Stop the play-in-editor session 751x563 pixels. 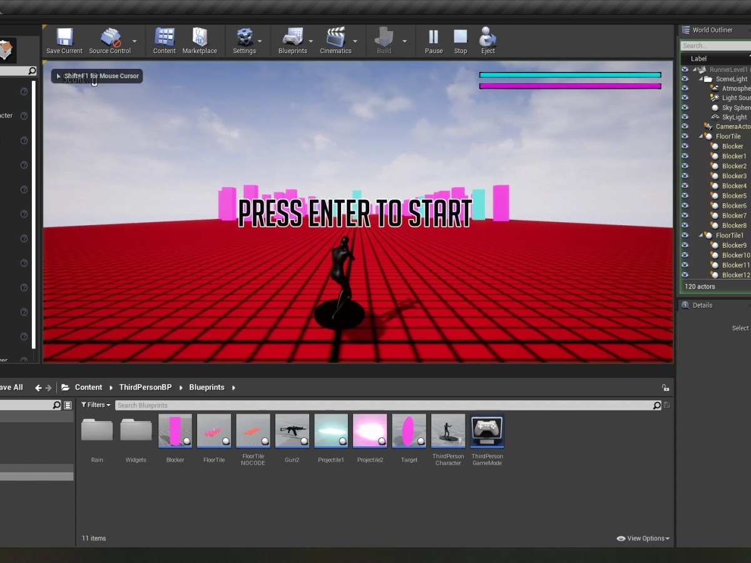click(x=461, y=38)
